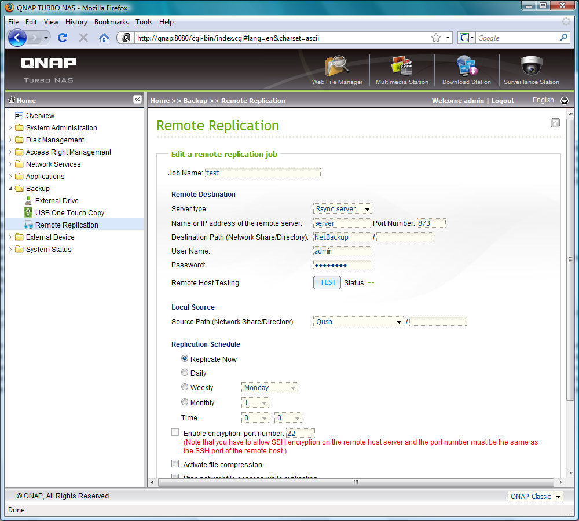Click the stop loading X icon
579x521 pixels.
click(83, 38)
